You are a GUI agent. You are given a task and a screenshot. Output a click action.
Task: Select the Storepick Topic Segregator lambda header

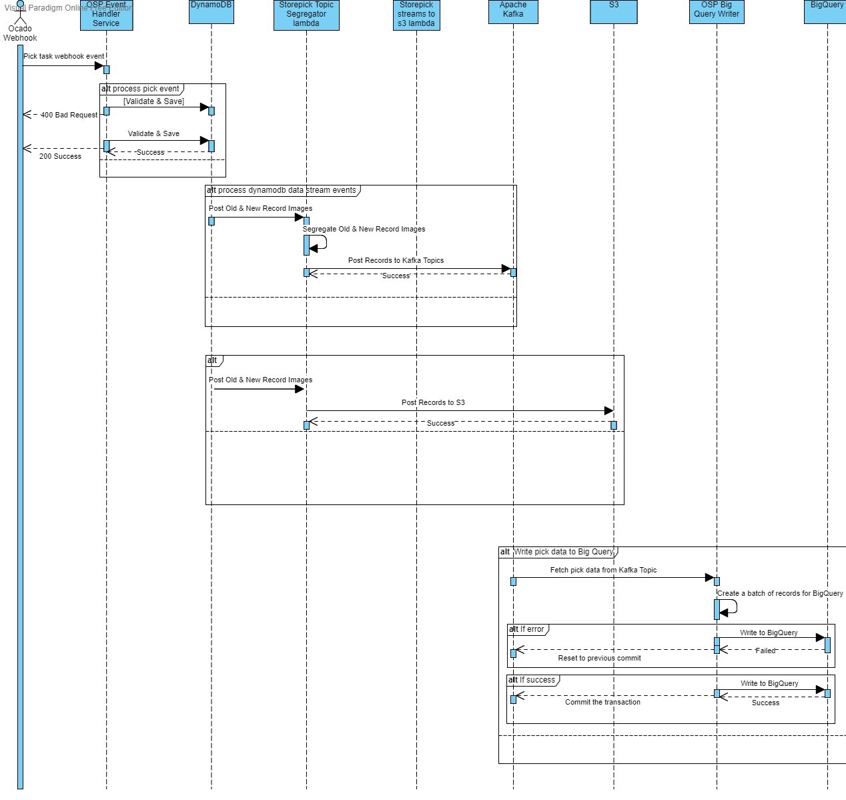tap(306, 15)
